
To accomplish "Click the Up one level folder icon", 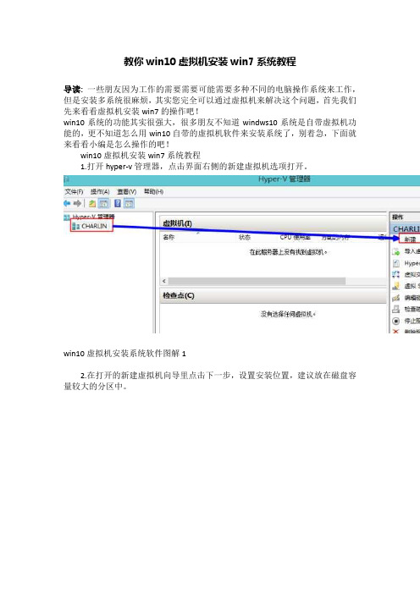I will (x=92, y=204).
